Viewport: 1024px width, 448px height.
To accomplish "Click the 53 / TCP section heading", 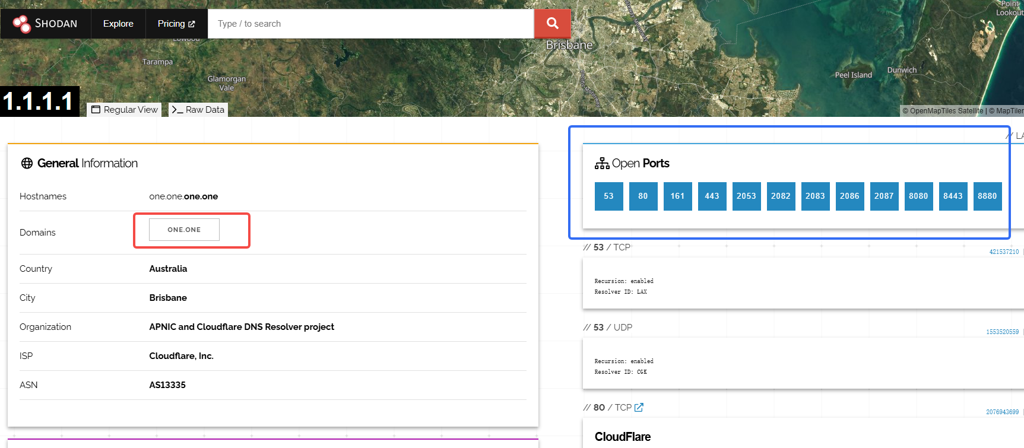I will pyautogui.click(x=607, y=247).
